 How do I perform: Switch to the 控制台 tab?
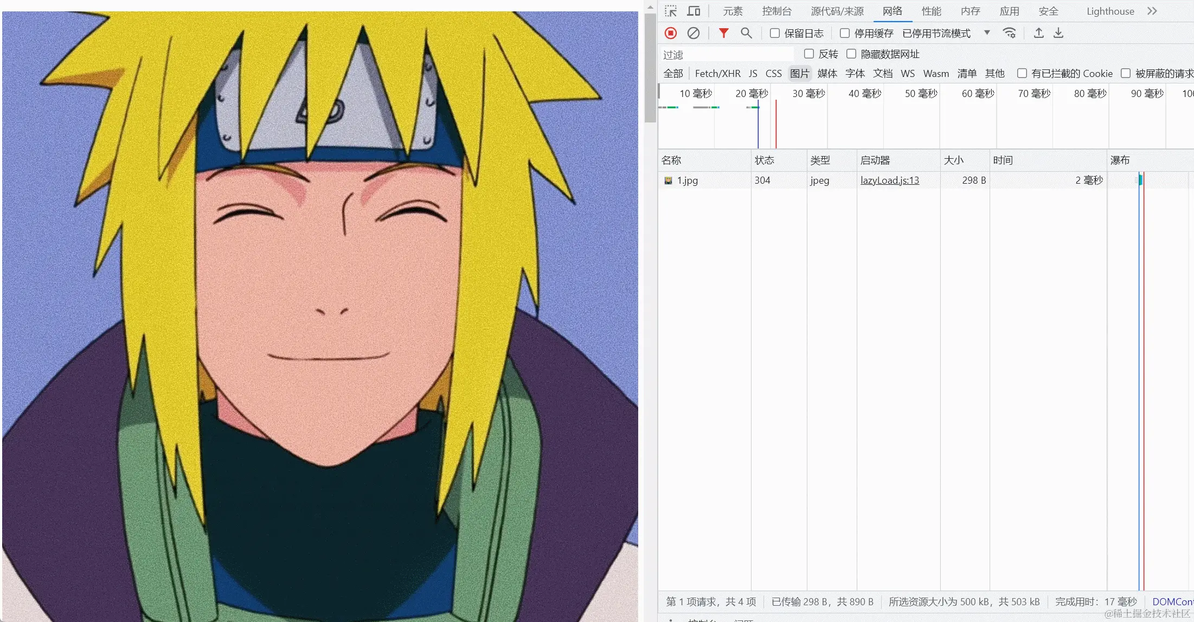[x=776, y=11]
